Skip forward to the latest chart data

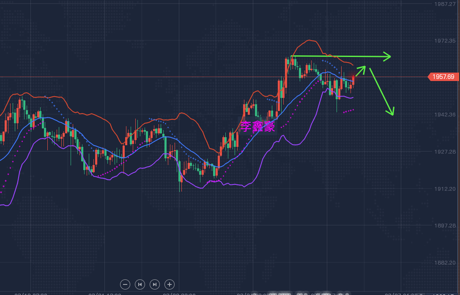point(155,284)
